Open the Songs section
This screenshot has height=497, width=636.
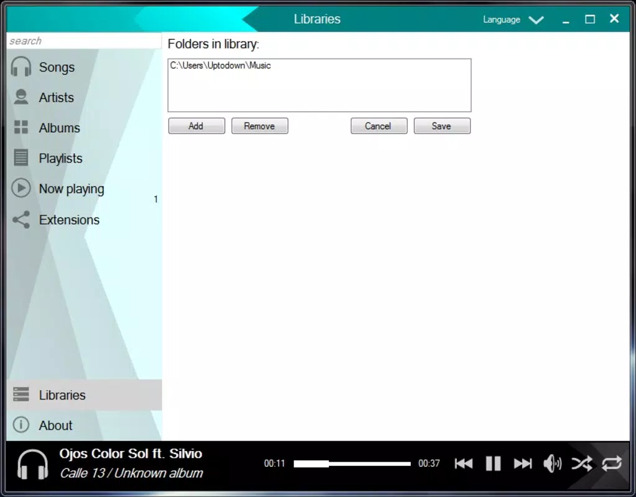click(x=85, y=67)
